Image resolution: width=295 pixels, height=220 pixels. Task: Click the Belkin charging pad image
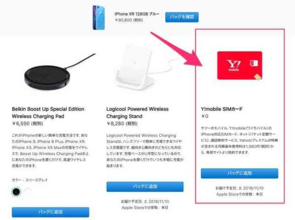point(57,73)
